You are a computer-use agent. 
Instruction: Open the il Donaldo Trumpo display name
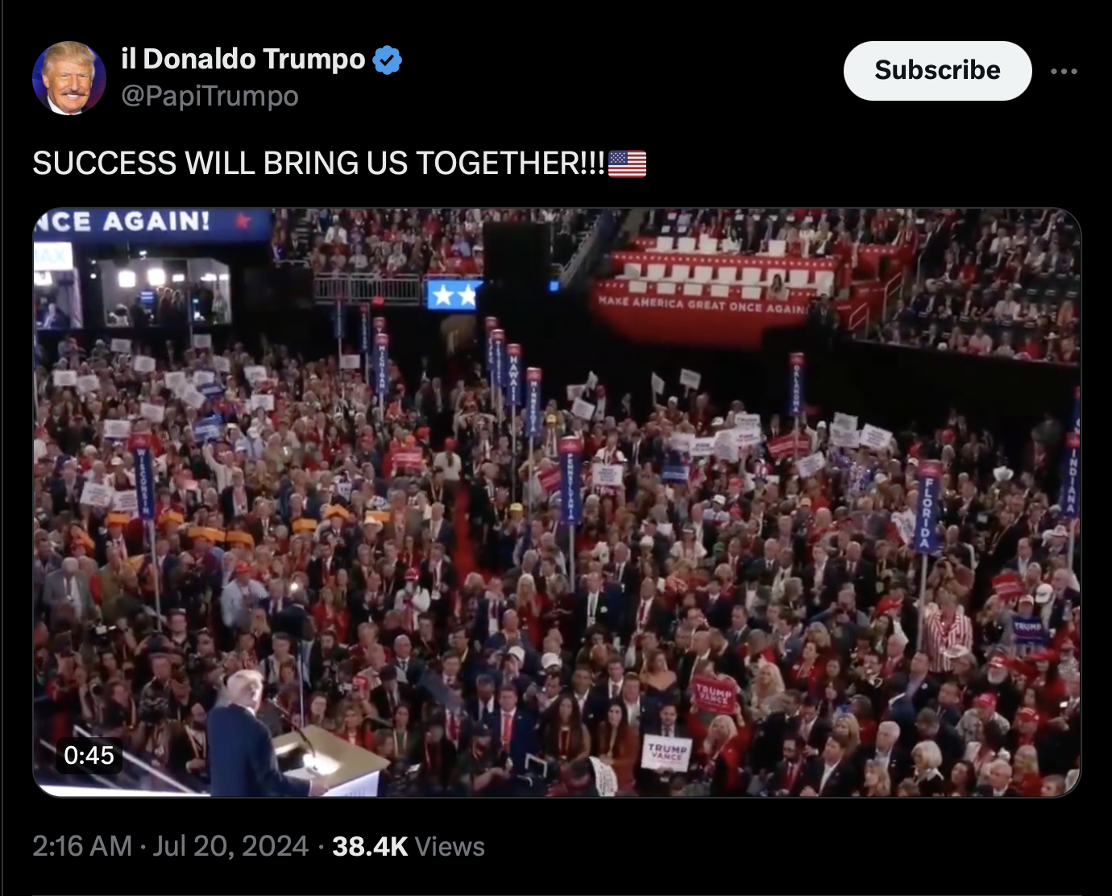(x=243, y=59)
